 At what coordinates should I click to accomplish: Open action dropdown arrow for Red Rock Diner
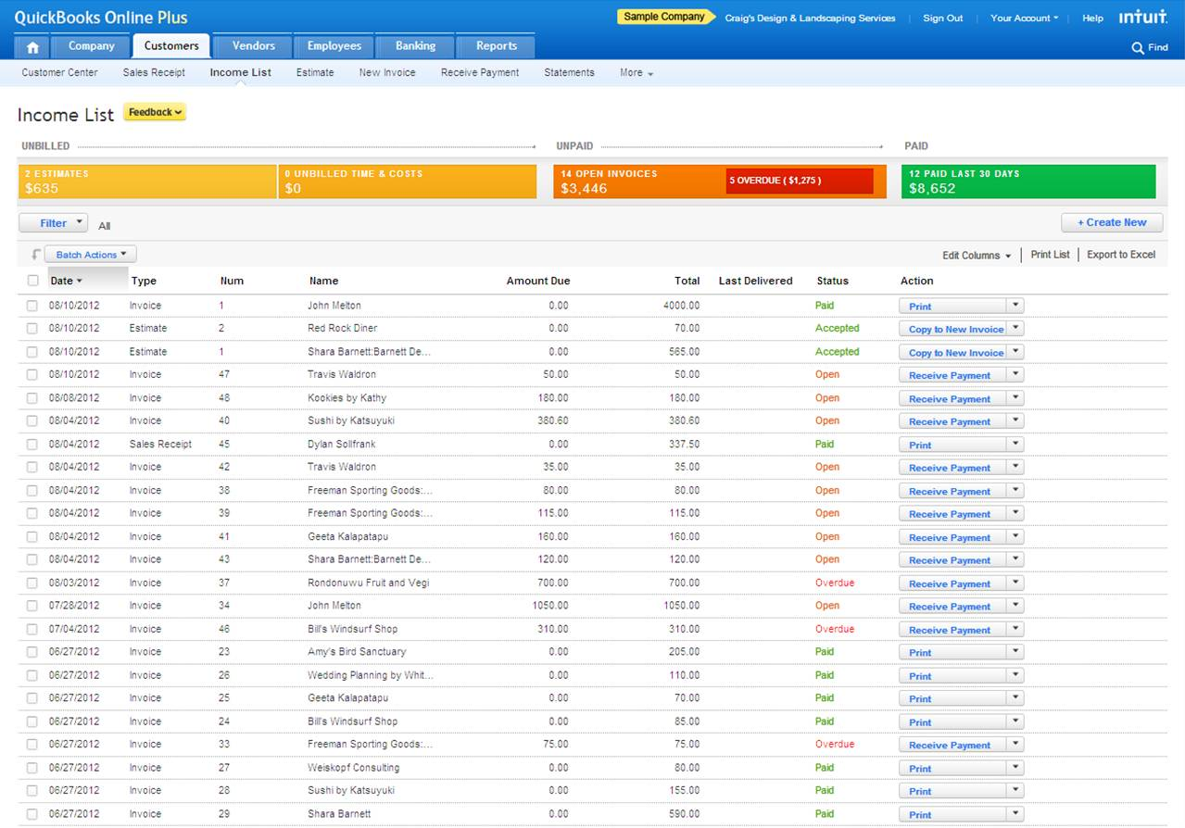pyautogui.click(x=1015, y=328)
